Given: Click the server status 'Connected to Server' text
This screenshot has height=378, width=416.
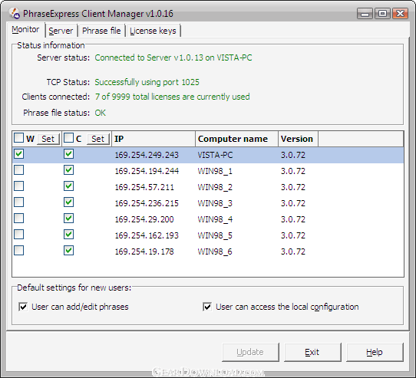Looking at the screenshot, I should [173, 58].
